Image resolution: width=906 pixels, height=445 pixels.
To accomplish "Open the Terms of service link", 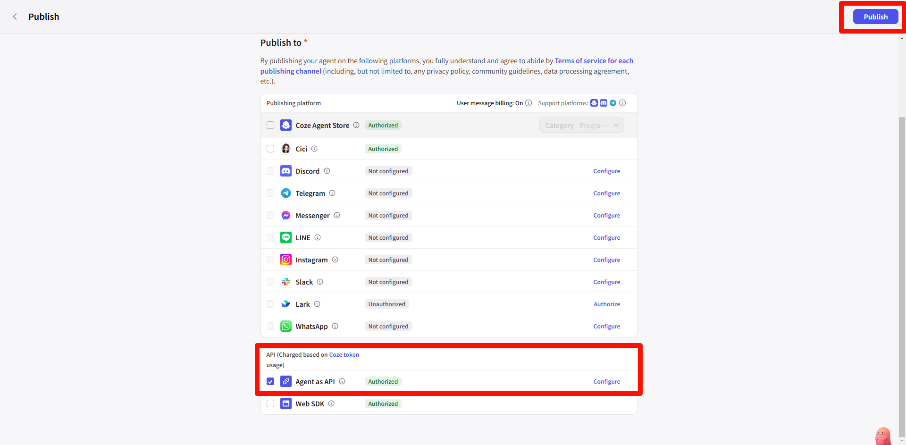I will coord(594,60).
